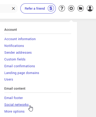Open Sender addresses
This screenshot has height=117, width=96.
tap(18, 53)
